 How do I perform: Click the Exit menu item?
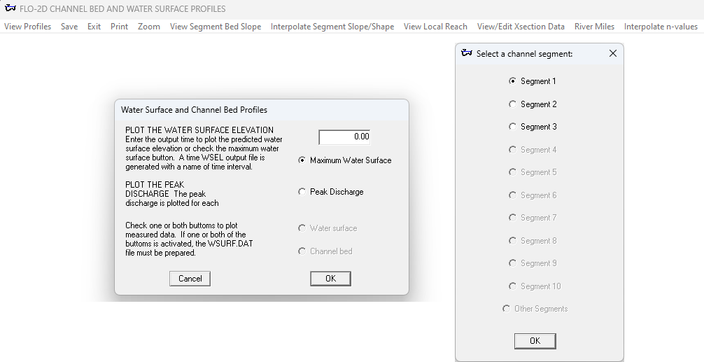pyautogui.click(x=94, y=27)
